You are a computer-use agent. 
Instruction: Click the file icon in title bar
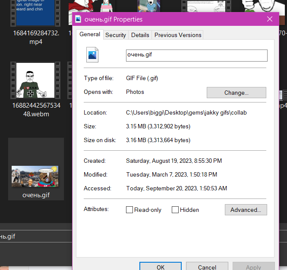(78, 19)
